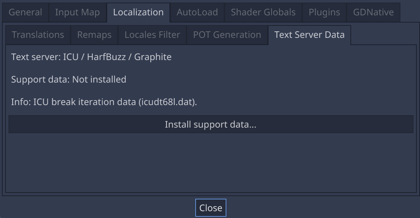Image resolution: width=420 pixels, height=218 pixels.
Task: Switch to the AutoLoad tab
Action: point(197,12)
